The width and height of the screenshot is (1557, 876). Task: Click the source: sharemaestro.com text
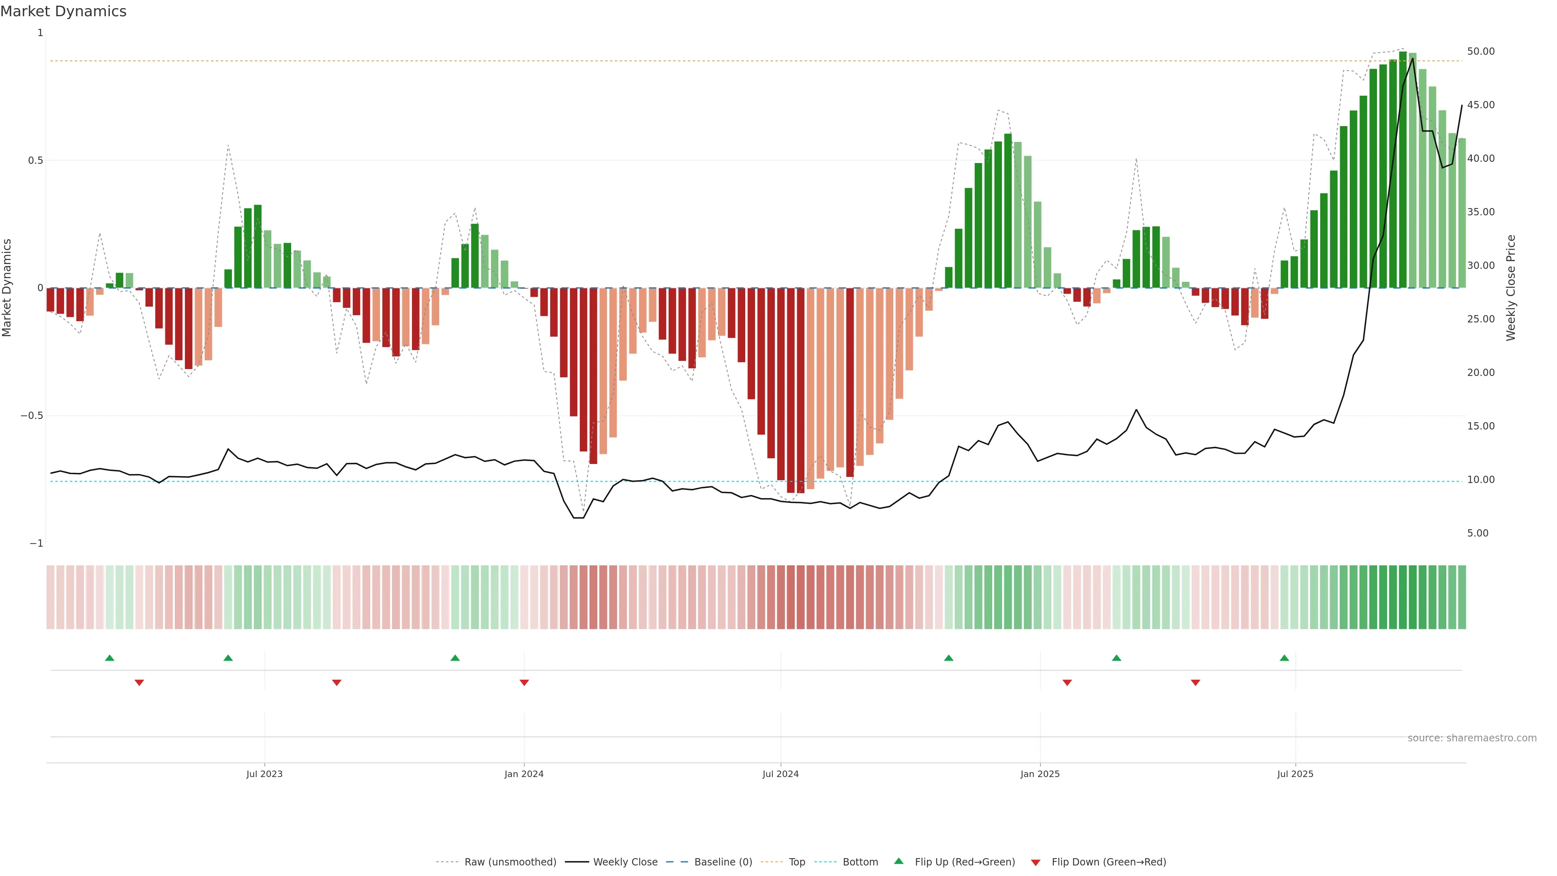pos(1472,738)
